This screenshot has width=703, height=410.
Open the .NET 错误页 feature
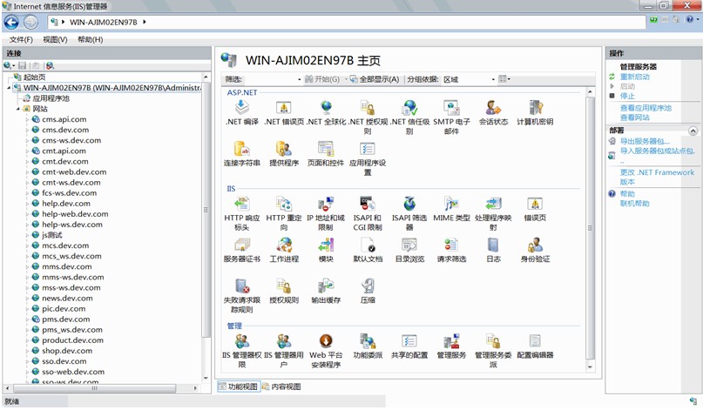point(284,112)
